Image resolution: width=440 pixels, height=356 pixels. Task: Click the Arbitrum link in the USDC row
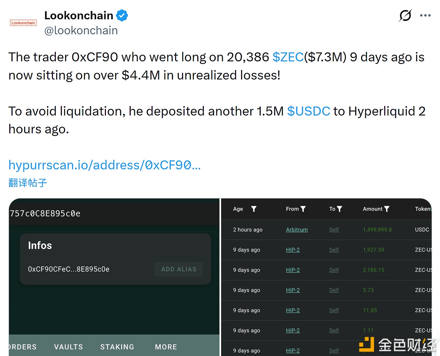tap(297, 230)
